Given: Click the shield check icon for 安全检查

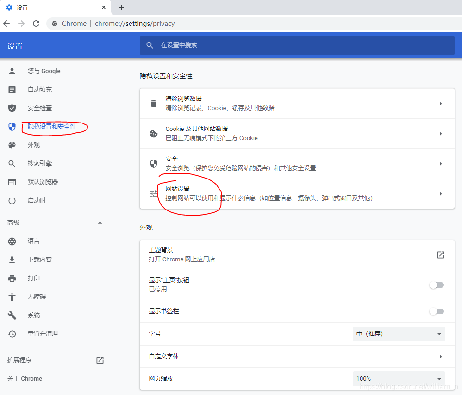Looking at the screenshot, I should coord(12,108).
